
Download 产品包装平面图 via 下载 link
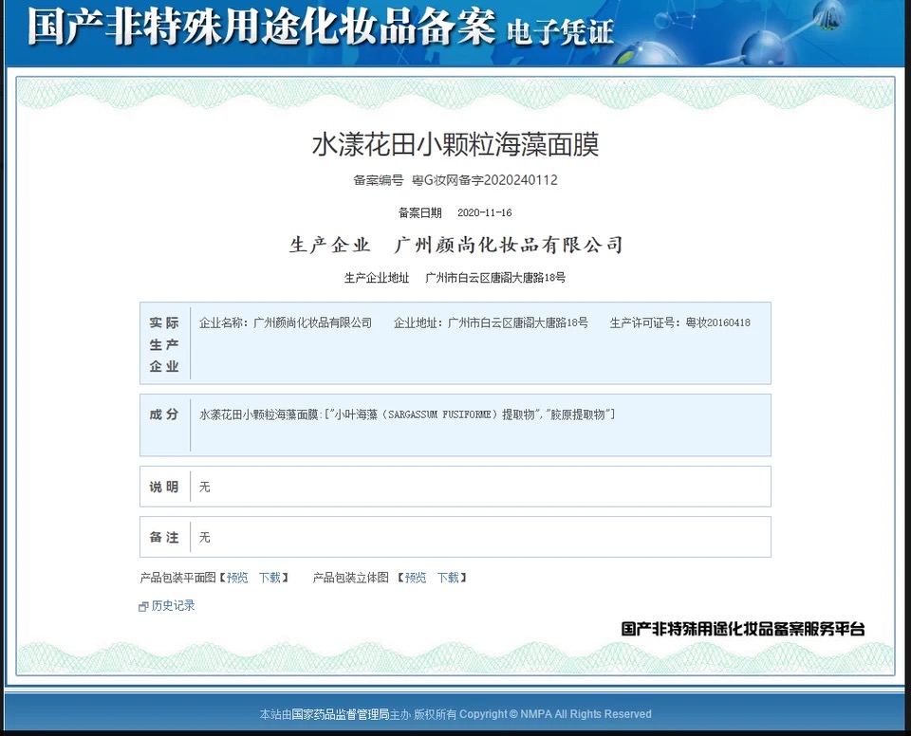coord(270,578)
